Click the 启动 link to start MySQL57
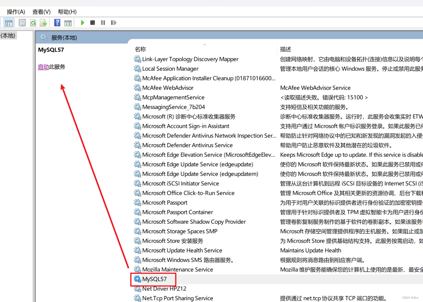This screenshot has height=302, width=423. click(x=43, y=67)
